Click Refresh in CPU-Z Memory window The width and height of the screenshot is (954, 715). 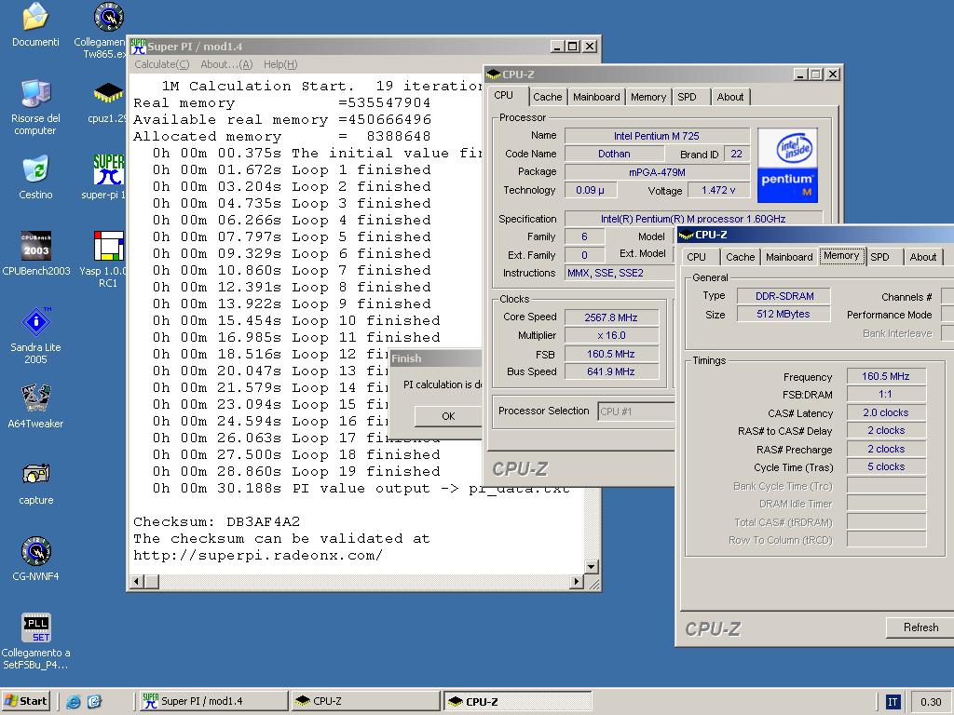[x=920, y=627]
